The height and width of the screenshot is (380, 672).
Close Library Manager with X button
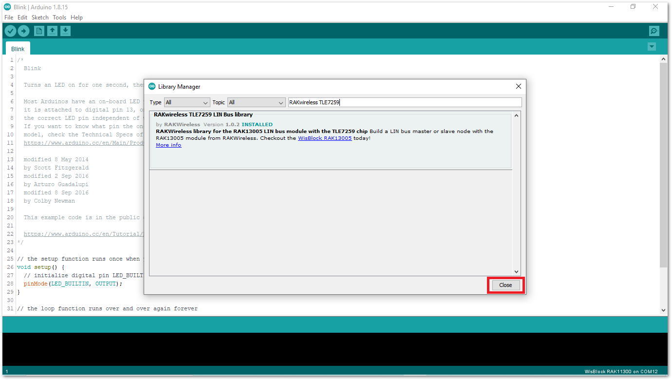click(518, 86)
